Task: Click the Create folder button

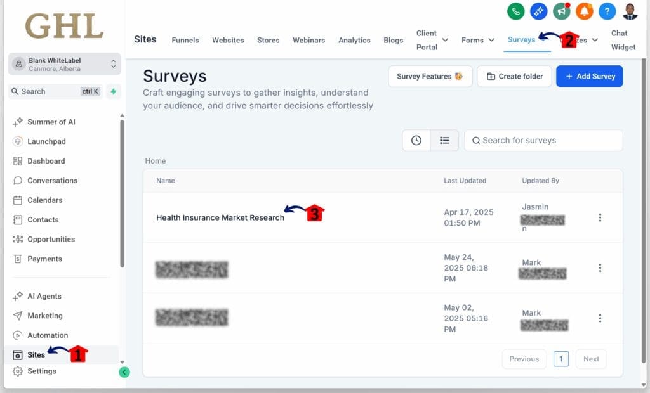Action: pyautogui.click(x=514, y=76)
